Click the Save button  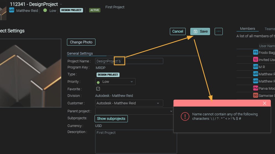click(200, 31)
